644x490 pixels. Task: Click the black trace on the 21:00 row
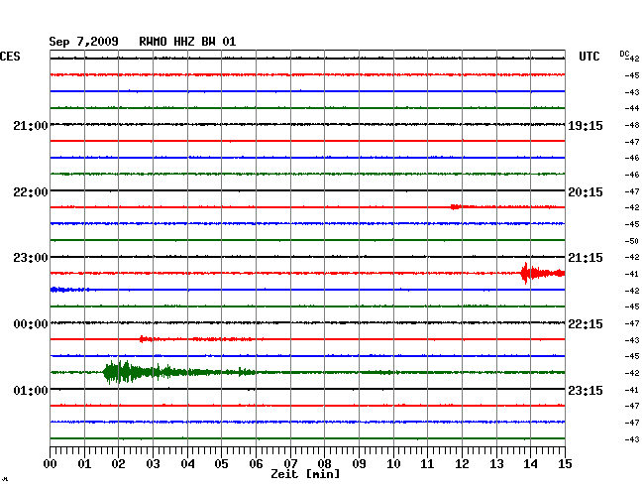[307, 124]
